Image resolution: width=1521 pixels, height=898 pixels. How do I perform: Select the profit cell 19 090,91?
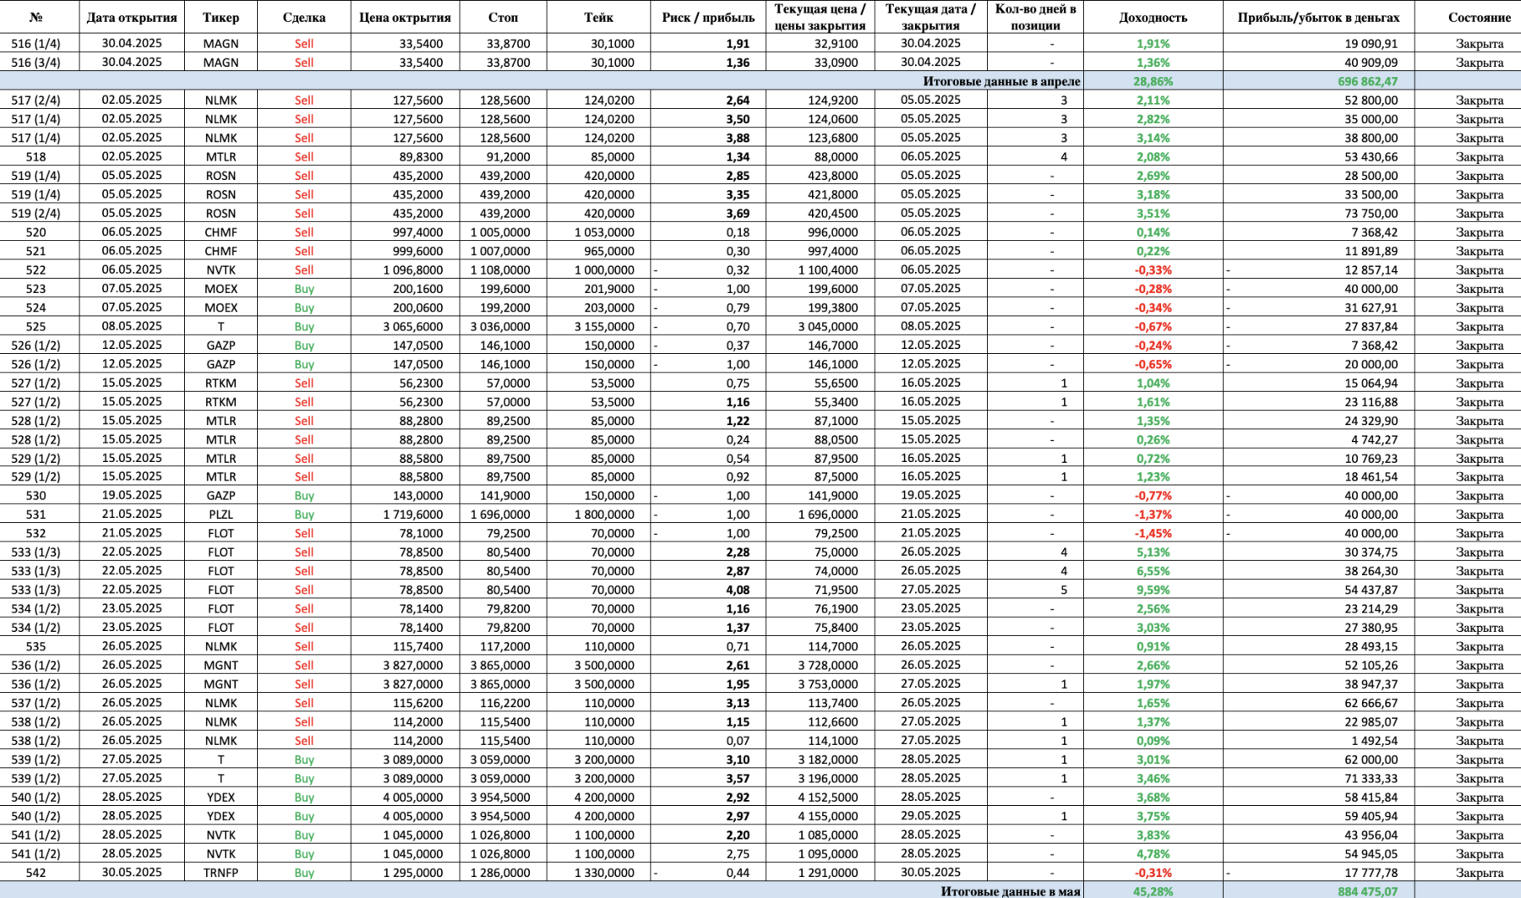pos(1318,43)
